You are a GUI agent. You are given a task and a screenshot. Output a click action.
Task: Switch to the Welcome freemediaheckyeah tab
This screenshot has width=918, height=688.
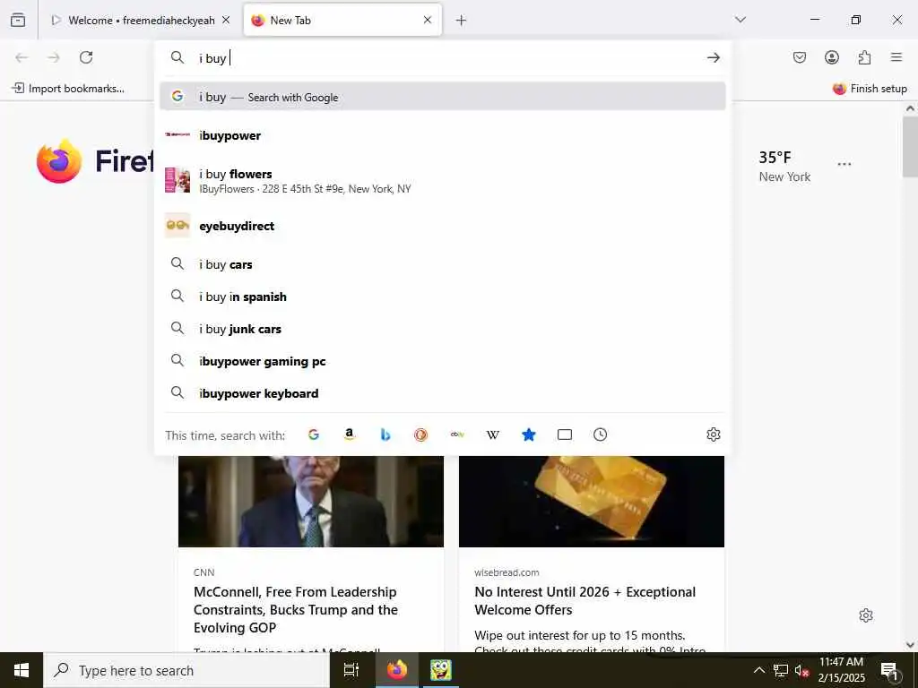point(141,20)
